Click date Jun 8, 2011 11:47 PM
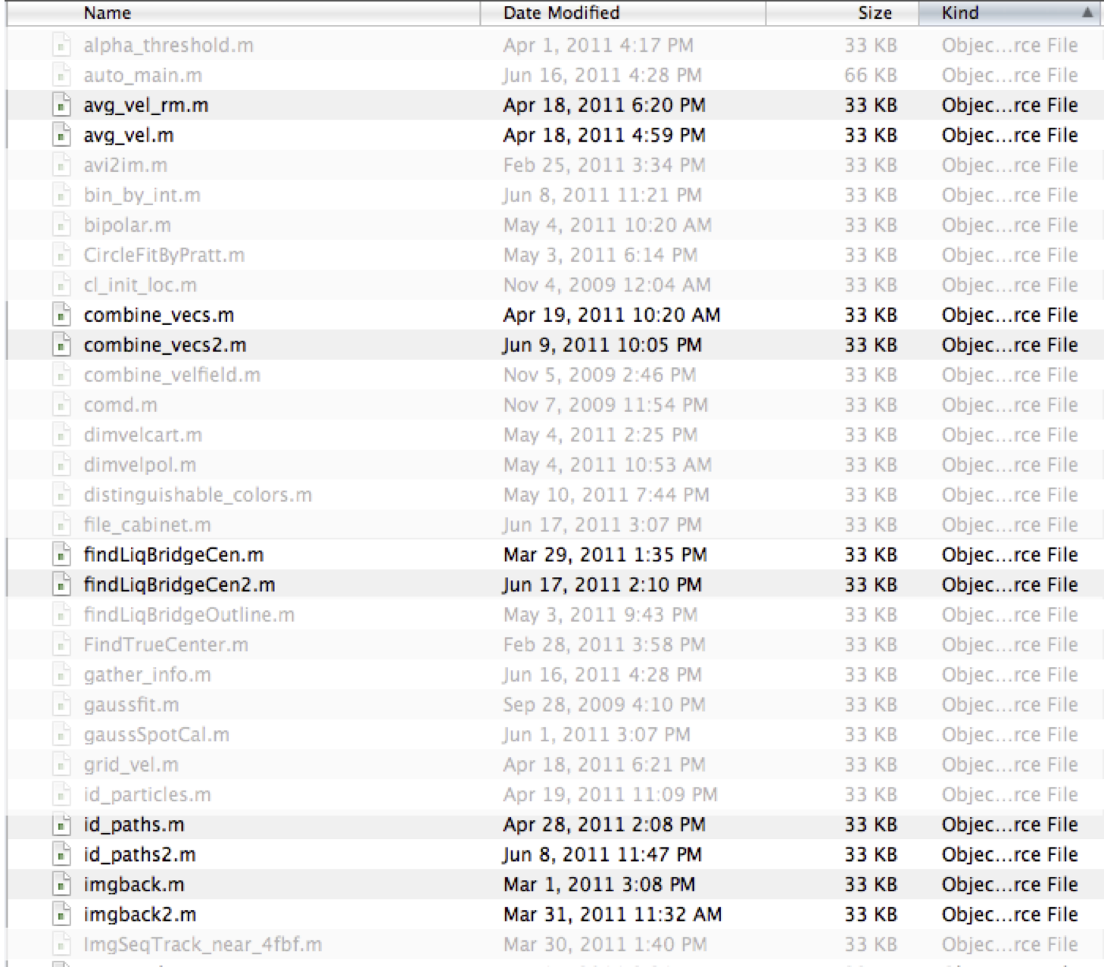 pyautogui.click(x=603, y=855)
